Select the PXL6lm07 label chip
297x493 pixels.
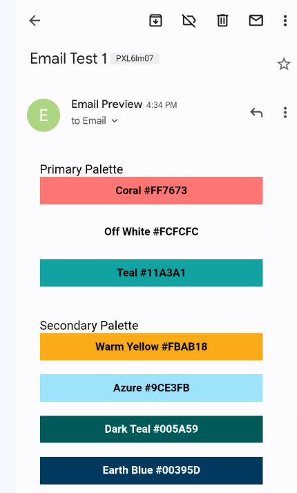pyautogui.click(x=135, y=59)
